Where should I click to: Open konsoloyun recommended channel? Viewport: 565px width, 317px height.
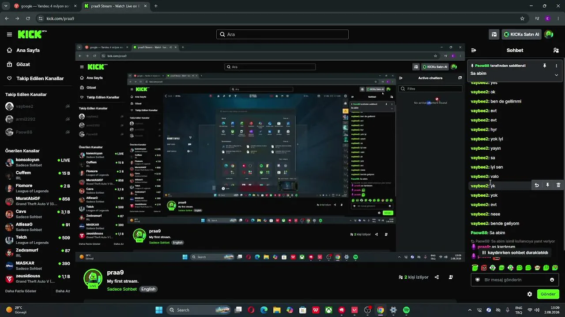tap(38, 162)
